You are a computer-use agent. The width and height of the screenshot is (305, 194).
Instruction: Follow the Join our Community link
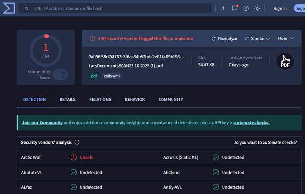pyautogui.click(x=42, y=123)
